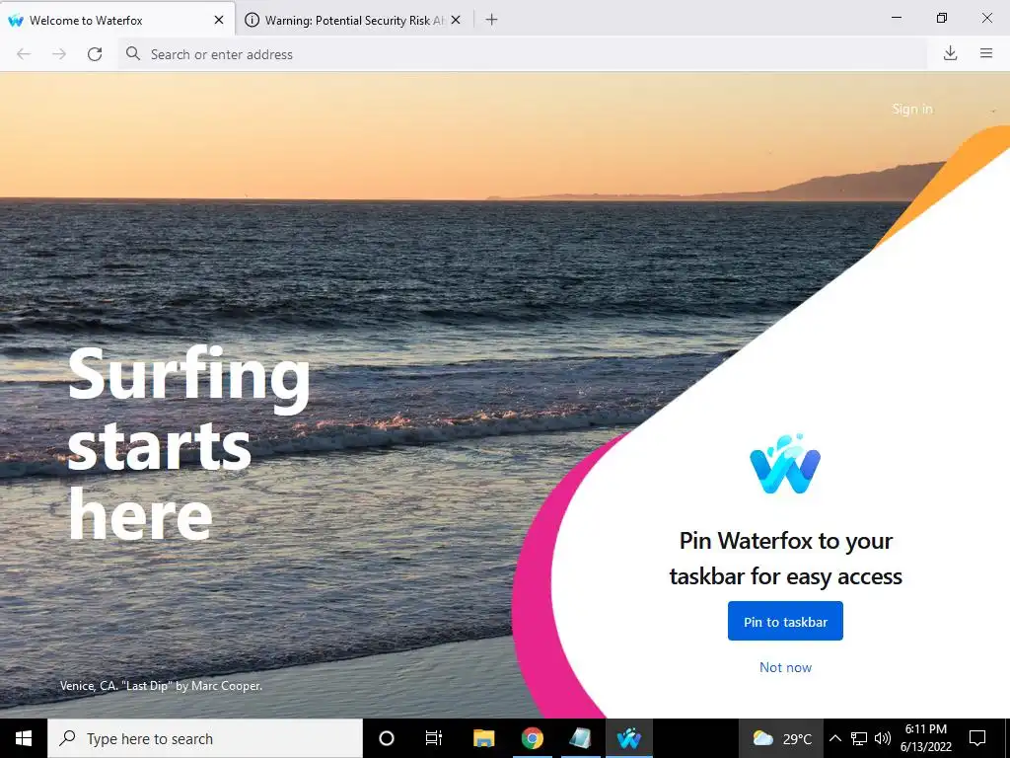Reload the current page
Viewport: 1010px width, 758px height.
pos(95,54)
